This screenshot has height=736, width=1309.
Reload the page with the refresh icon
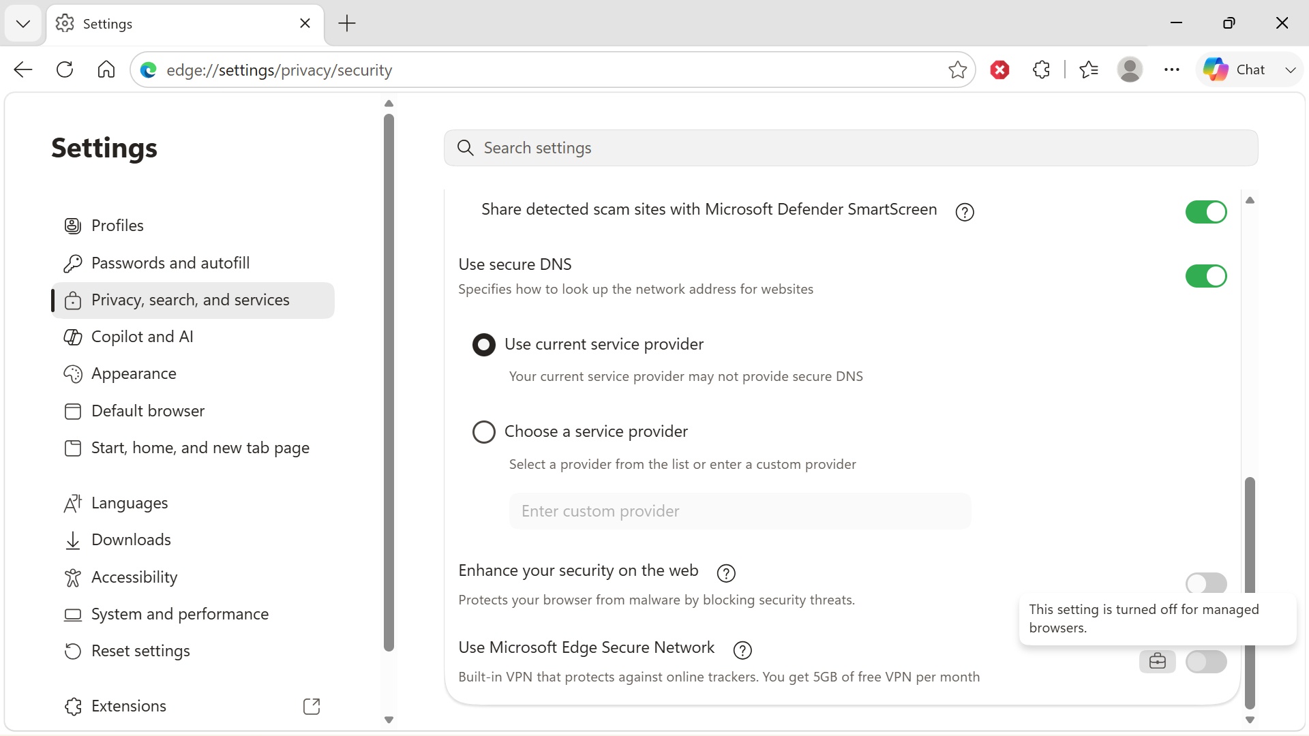pos(65,70)
